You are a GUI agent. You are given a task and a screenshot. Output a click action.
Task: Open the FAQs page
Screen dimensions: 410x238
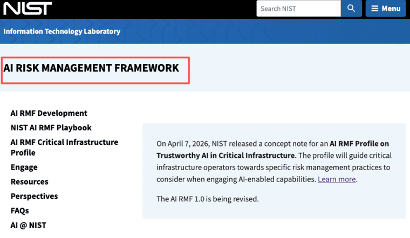tap(20, 211)
